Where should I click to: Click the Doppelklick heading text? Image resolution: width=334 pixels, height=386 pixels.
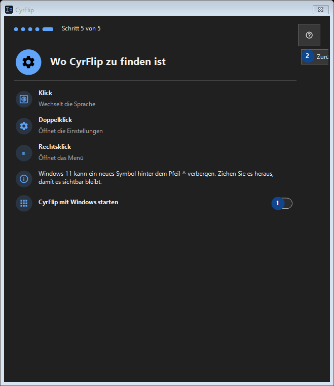coord(55,120)
